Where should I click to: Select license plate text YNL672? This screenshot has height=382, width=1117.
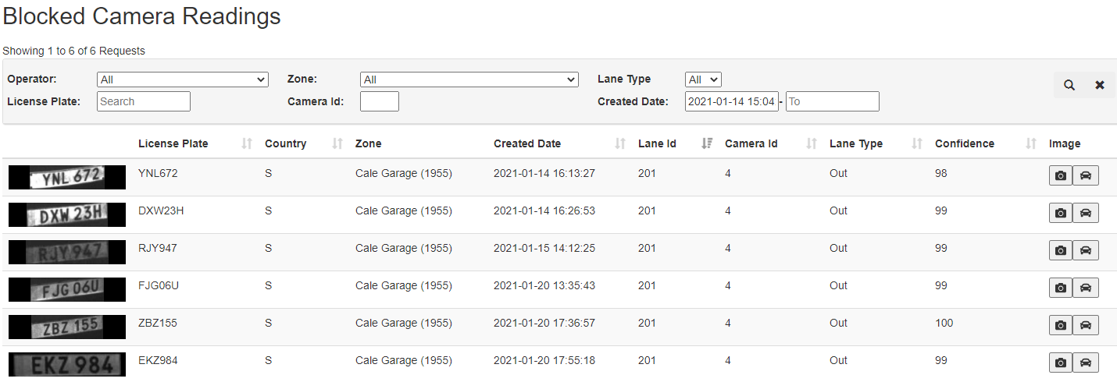(158, 173)
